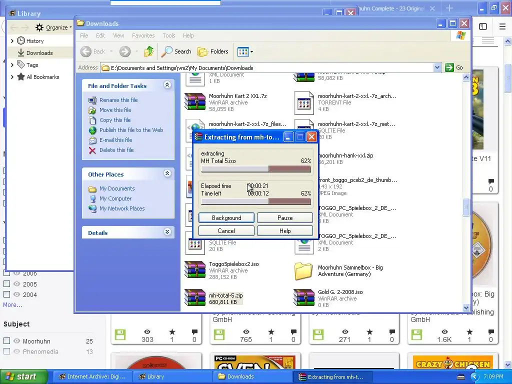The width and height of the screenshot is (512, 384).
Task: Click the Rename this file icon
Action: [x=92, y=100]
